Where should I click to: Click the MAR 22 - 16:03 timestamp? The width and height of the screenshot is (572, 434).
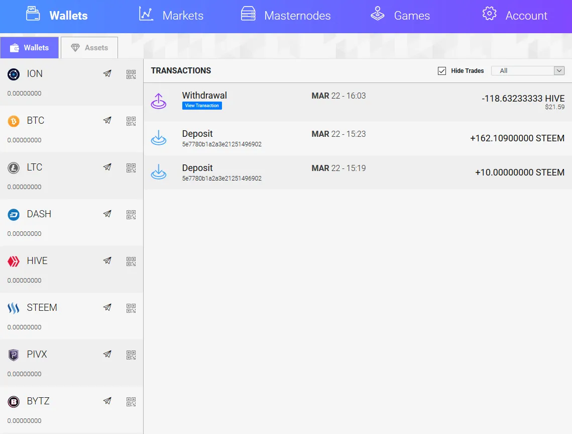[338, 96]
